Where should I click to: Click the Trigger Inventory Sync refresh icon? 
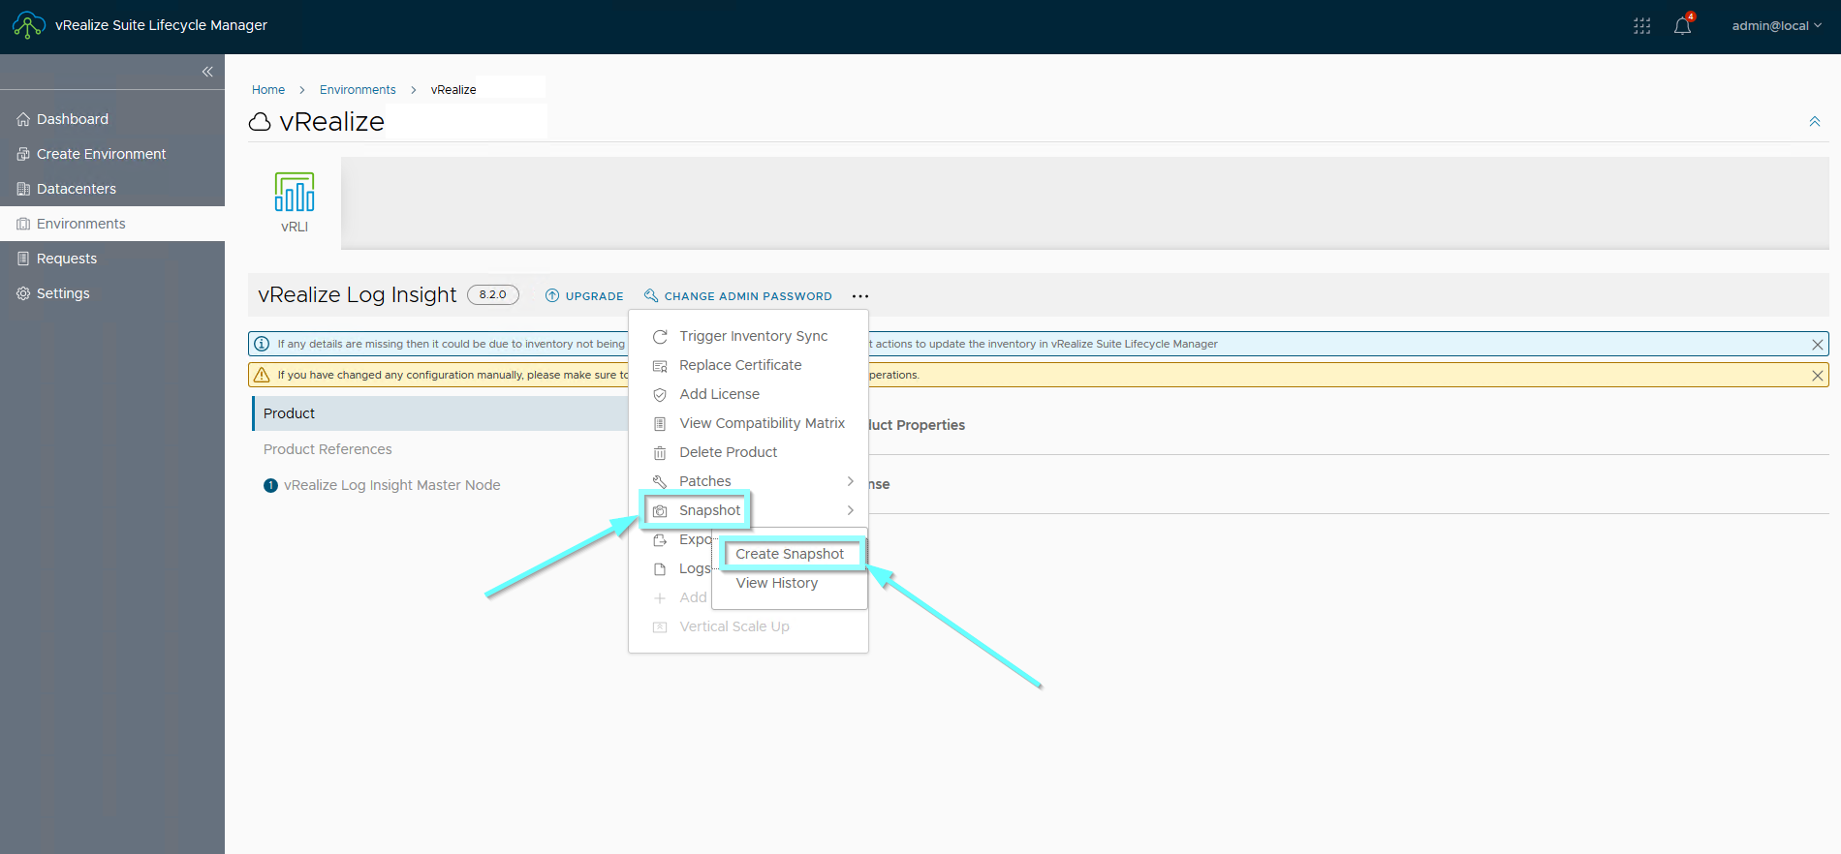point(660,337)
